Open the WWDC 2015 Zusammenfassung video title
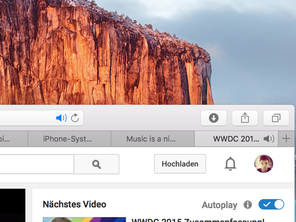This screenshot has height=222, width=296. coord(198,220)
